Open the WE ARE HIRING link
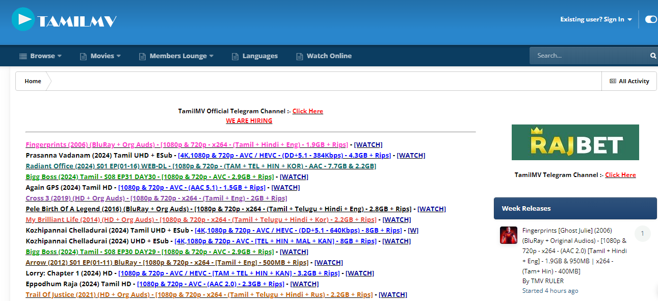658x301 pixels. [x=249, y=121]
